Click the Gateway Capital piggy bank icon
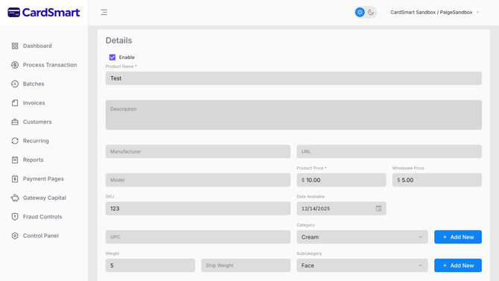The height and width of the screenshot is (281, 499). [x=15, y=198]
